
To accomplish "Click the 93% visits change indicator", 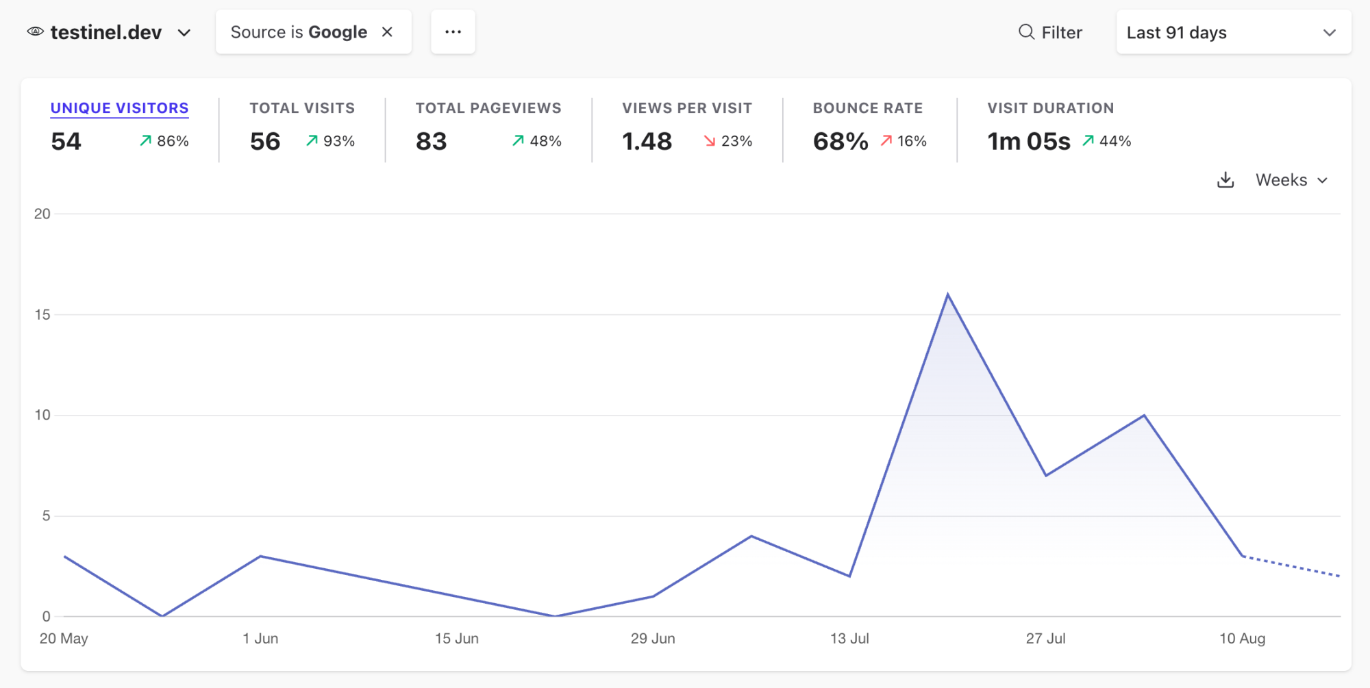I will 330,141.
